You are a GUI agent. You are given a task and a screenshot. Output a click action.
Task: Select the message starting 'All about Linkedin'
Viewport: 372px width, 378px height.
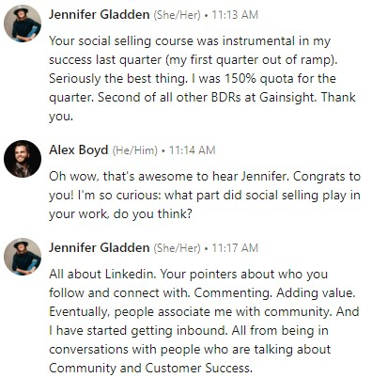click(x=204, y=321)
